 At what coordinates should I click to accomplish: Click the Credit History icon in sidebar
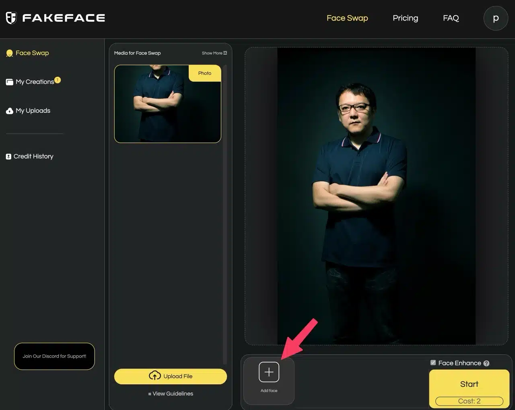coord(8,157)
